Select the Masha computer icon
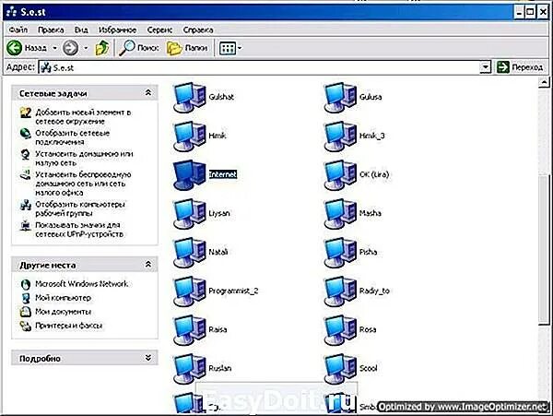This screenshot has width=553, height=416. tap(340, 214)
